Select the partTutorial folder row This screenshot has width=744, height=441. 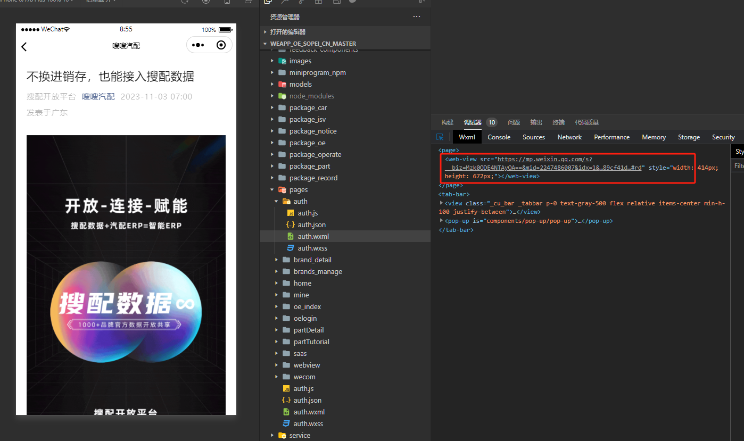(345, 342)
